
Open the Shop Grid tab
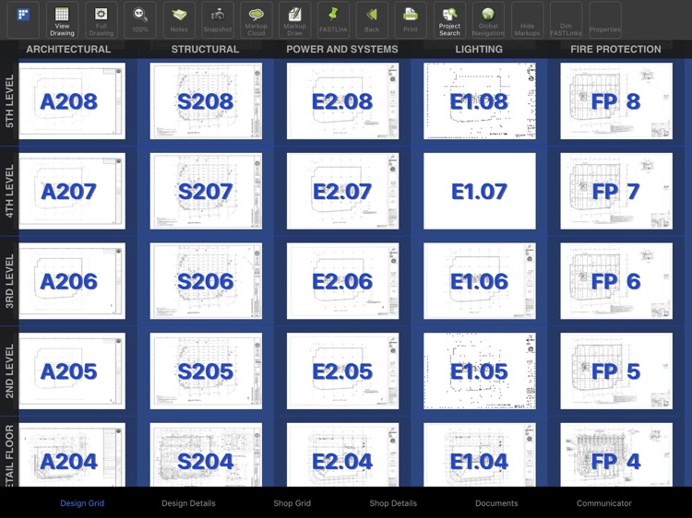pos(292,503)
